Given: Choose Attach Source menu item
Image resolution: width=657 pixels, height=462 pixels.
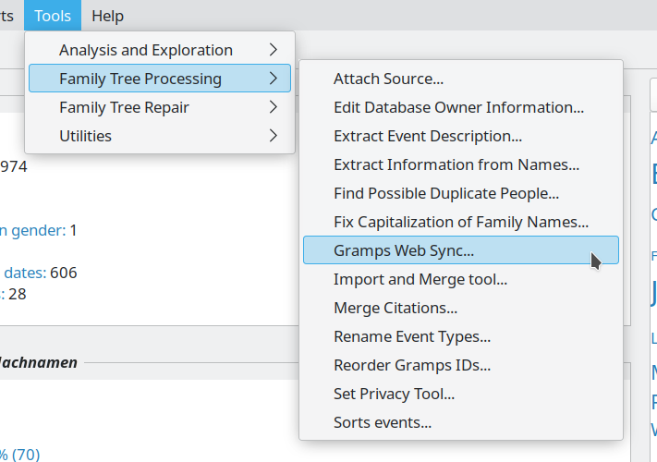Looking at the screenshot, I should 388,79.
